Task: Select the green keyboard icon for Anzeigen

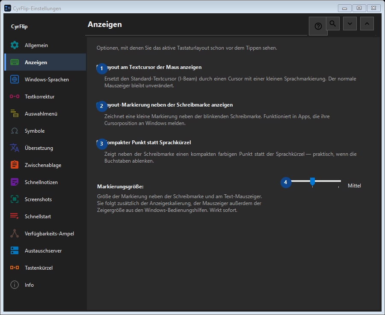Action: click(x=15, y=62)
